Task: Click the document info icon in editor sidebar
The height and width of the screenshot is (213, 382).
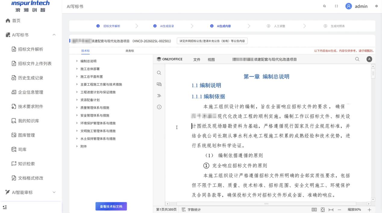Action: (159, 107)
